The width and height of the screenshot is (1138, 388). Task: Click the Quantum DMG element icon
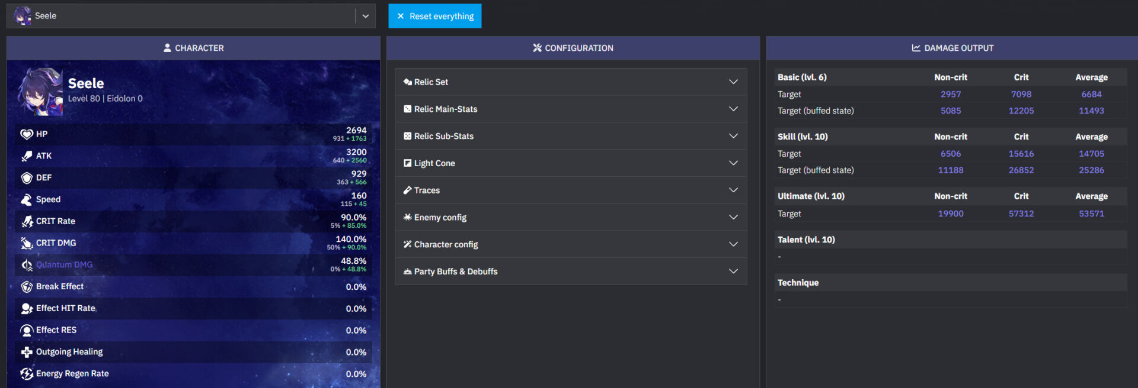[x=27, y=265]
